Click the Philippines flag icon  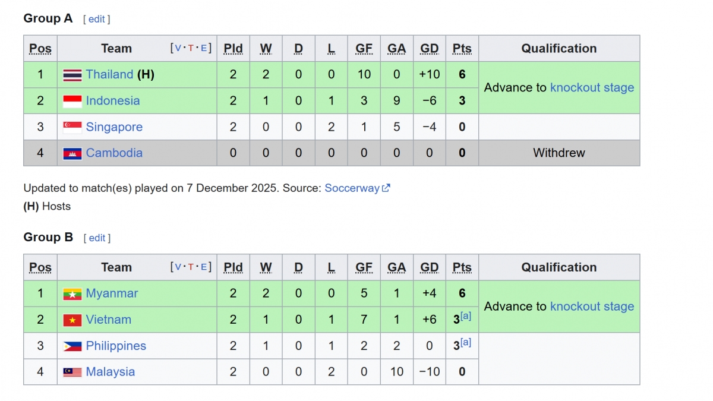72,346
